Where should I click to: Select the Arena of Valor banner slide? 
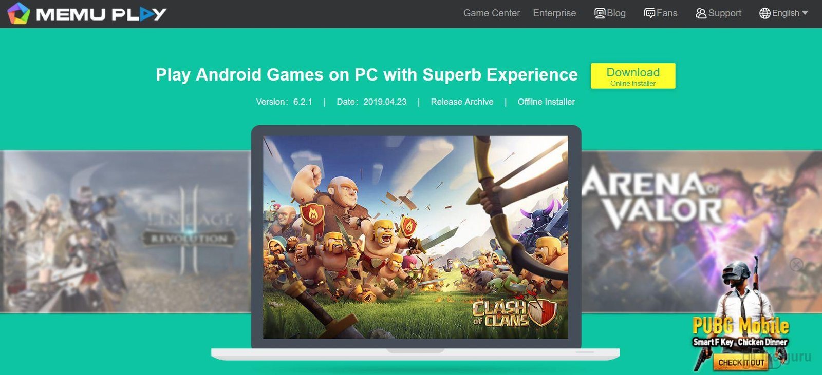[x=702, y=231]
